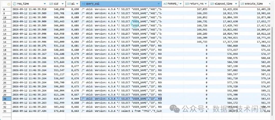The image size is (275, 120).
Task: Select elapsed_time cell 564,172
Action: click(224, 103)
